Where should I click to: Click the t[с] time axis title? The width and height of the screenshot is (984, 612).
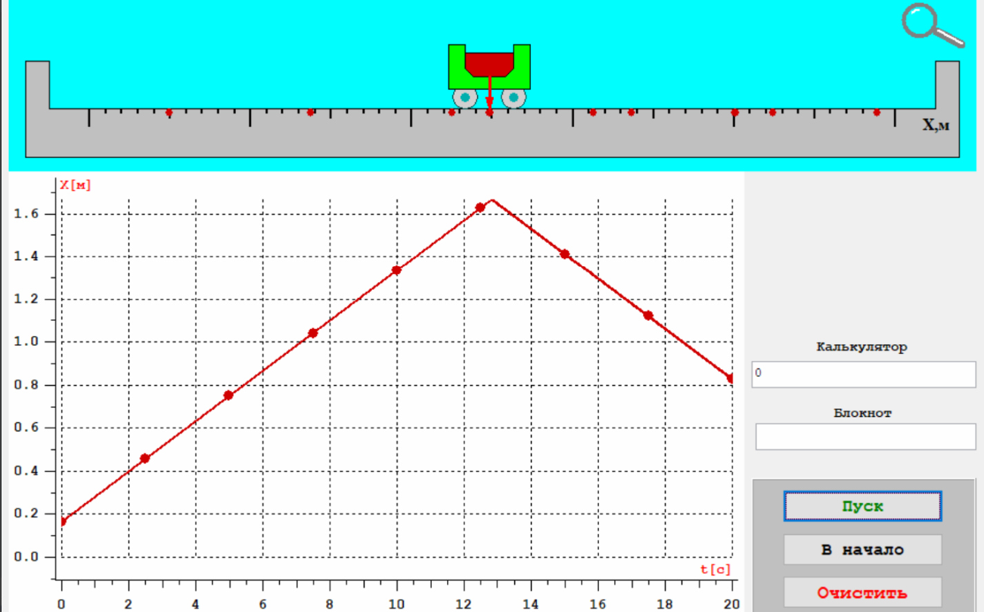pos(715,569)
